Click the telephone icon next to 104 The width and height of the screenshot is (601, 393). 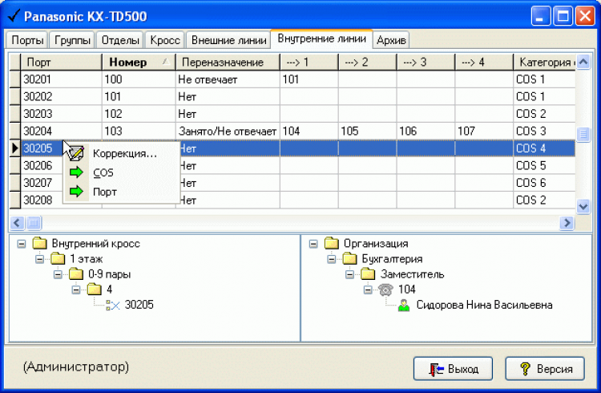pos(385,290)
